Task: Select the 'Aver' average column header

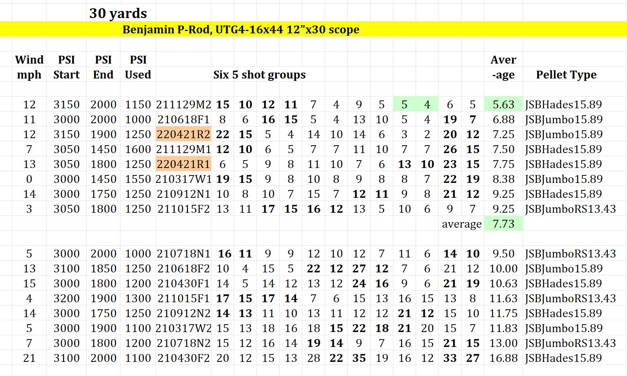Action: click(x=503, y=60)
